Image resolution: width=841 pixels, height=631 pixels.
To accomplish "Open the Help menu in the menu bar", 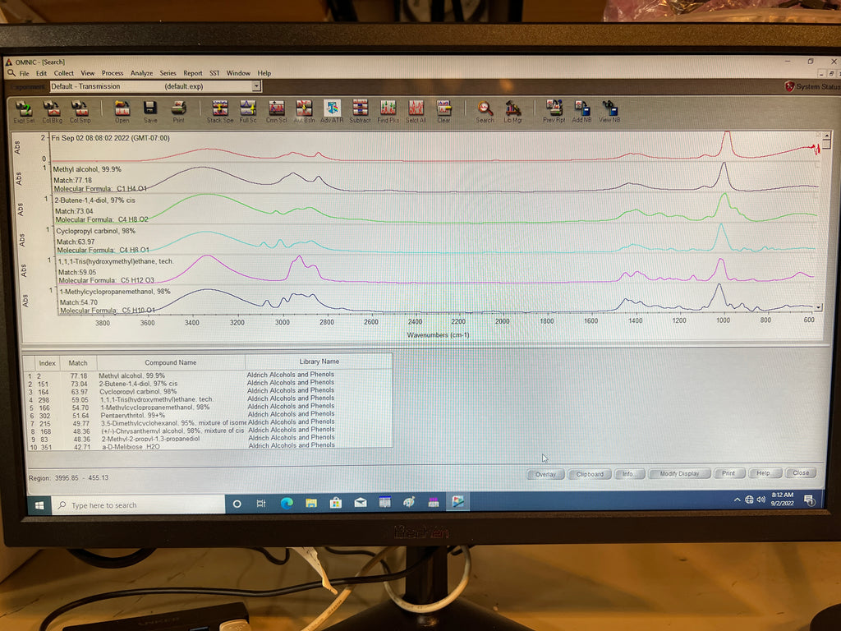I will click(264, 73).
